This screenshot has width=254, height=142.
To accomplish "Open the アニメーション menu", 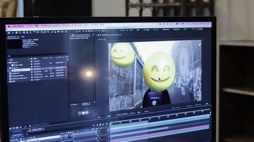I will tap(77, 25).
